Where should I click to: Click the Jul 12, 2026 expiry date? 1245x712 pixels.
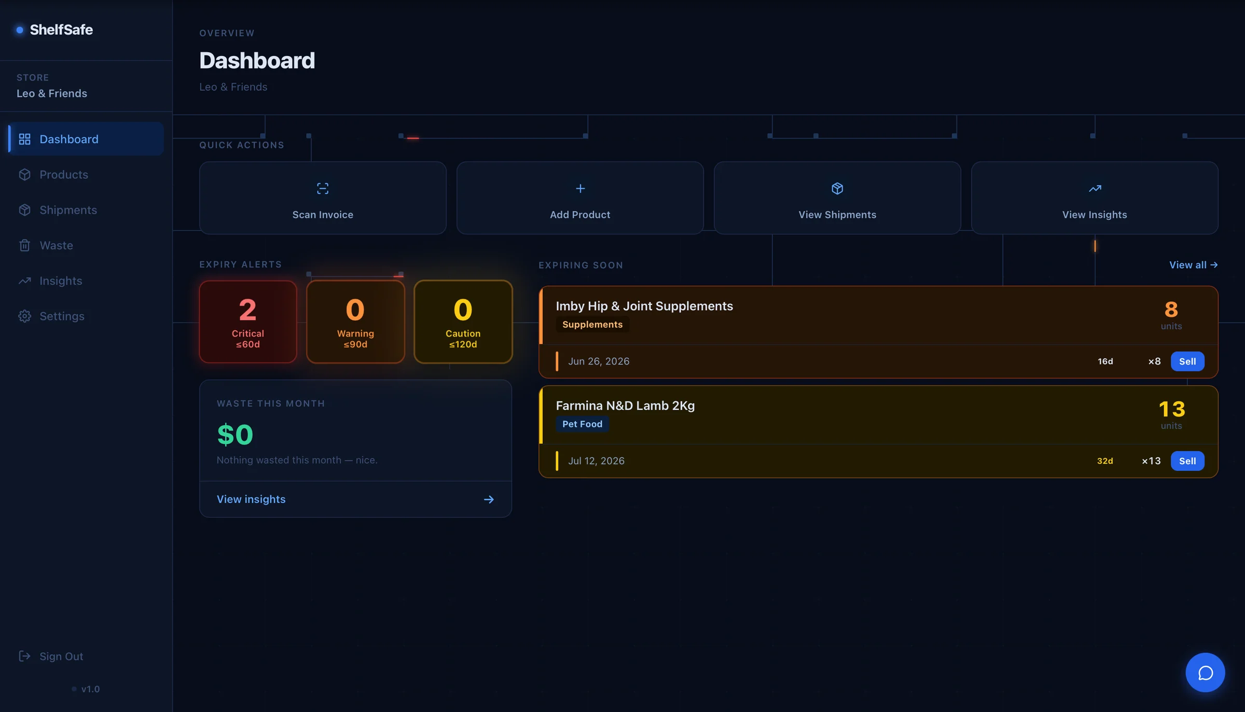click(596, 461)
